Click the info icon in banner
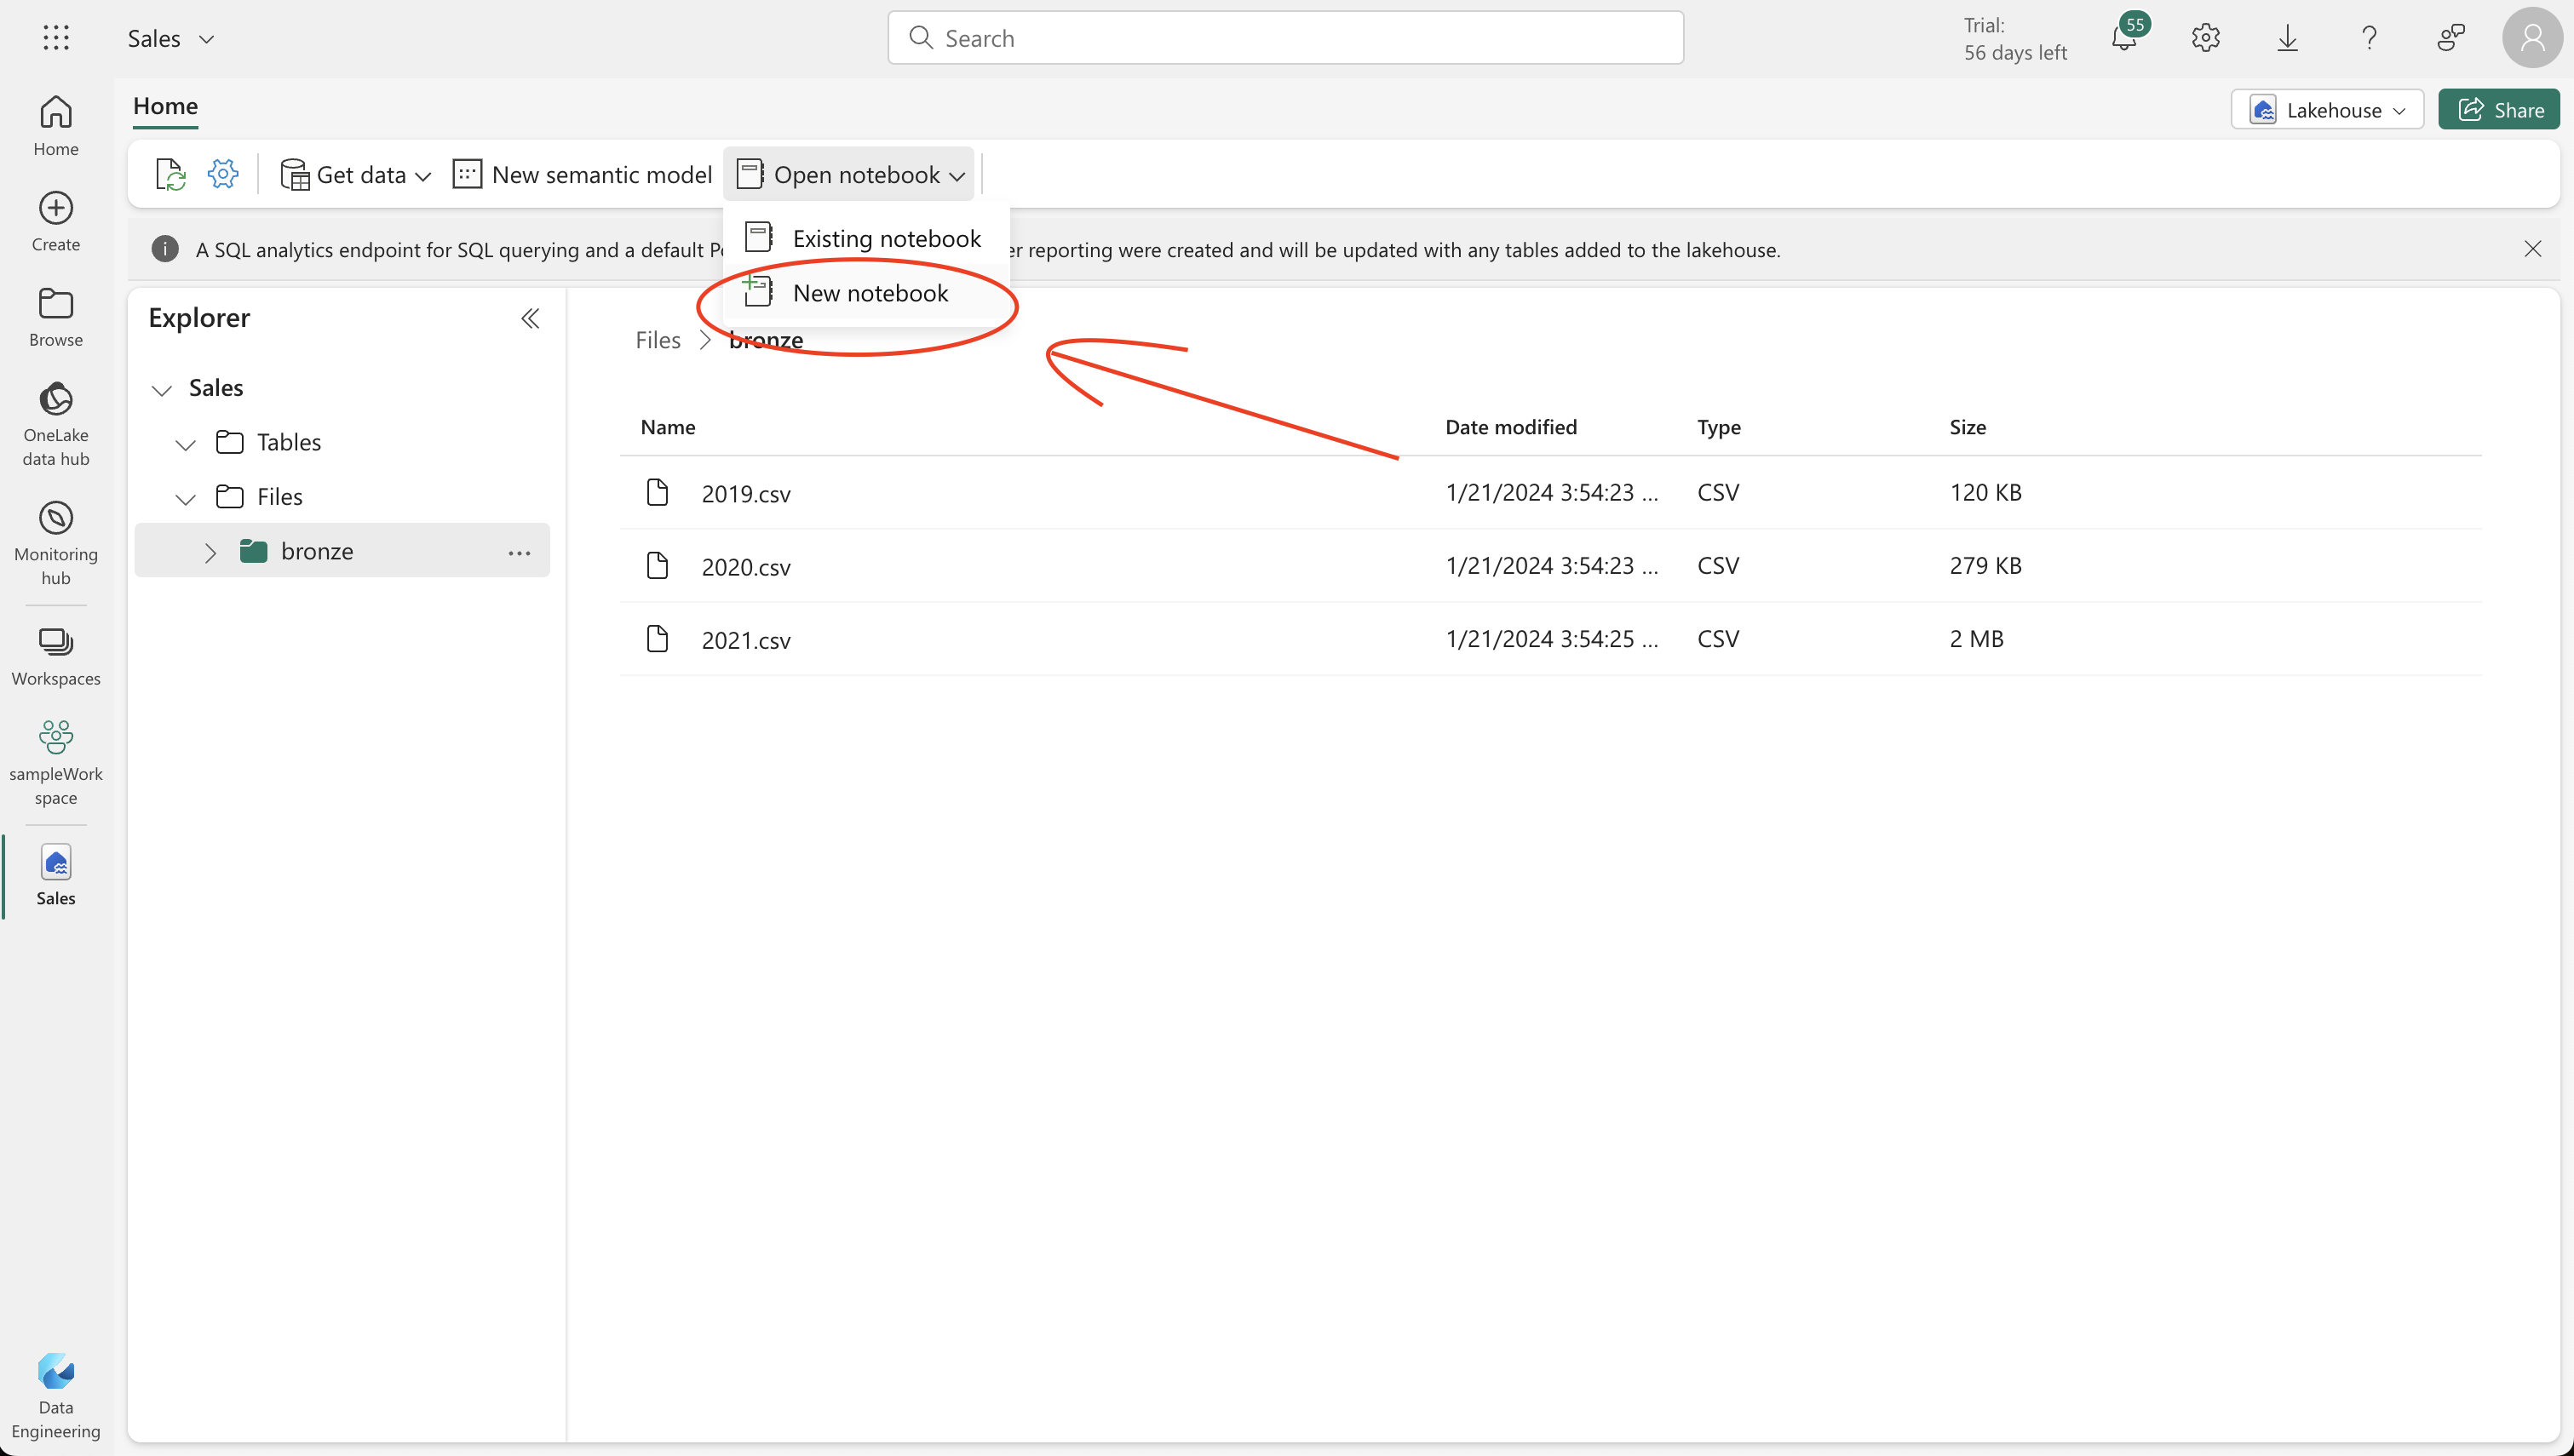2574x1456 pixels. click(x=165, y=249)
